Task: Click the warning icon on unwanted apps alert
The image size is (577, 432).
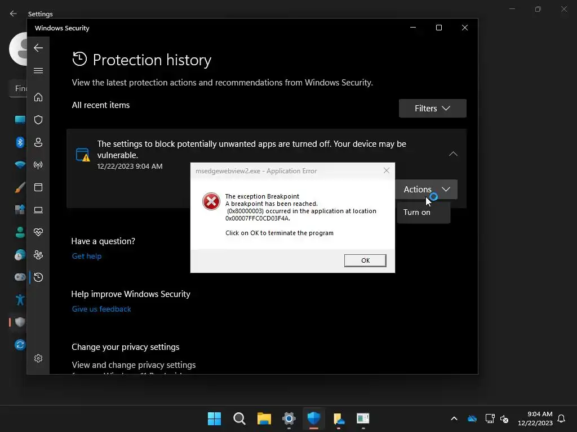Action: point(83,155)
